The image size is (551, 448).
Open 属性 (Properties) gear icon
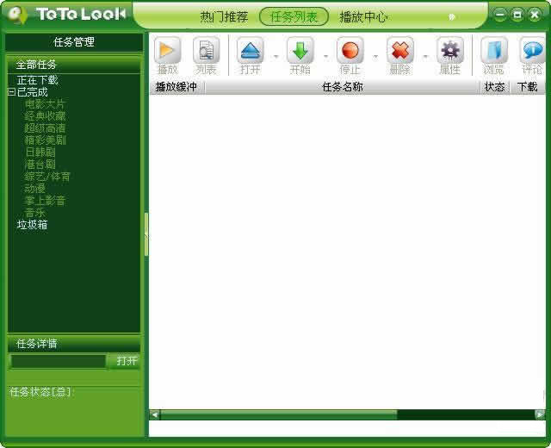click(449, 51)
